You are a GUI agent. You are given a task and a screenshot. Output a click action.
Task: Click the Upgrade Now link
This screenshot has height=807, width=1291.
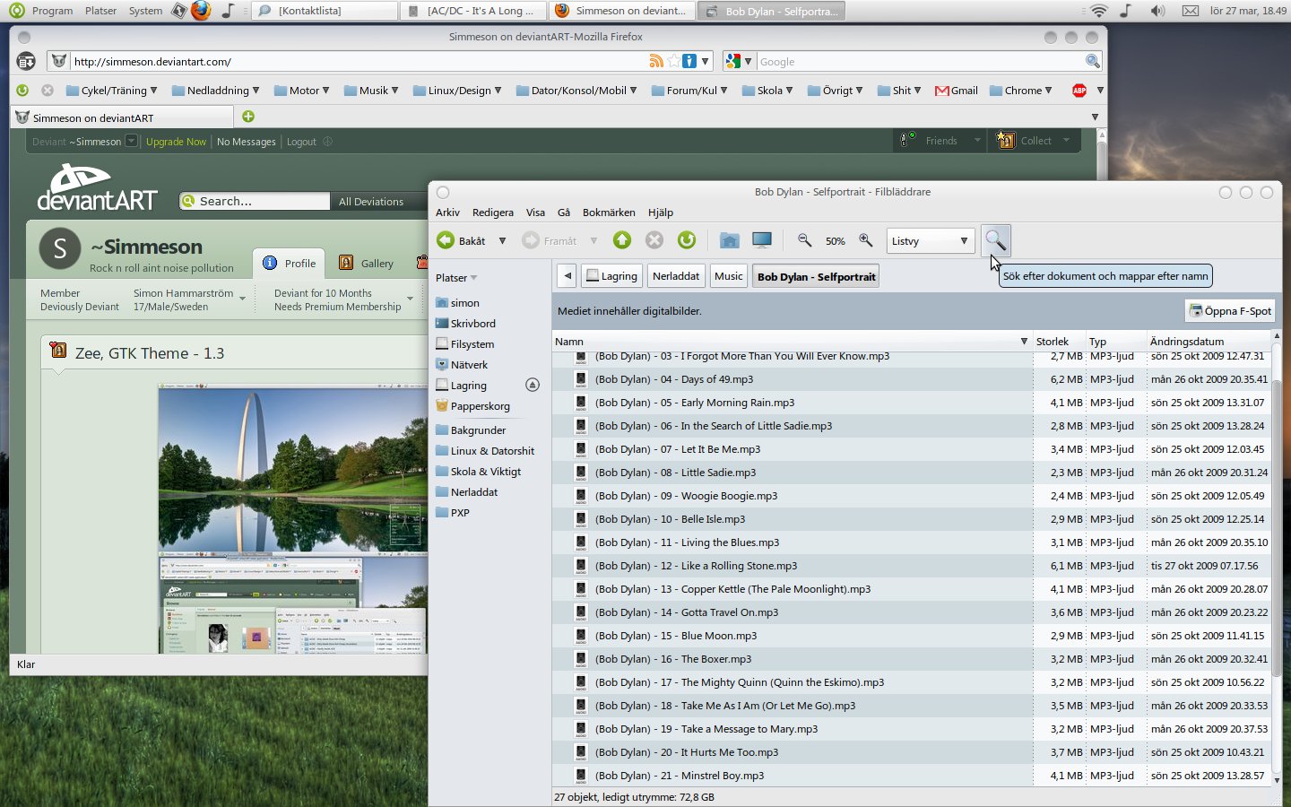click(176, 142)
